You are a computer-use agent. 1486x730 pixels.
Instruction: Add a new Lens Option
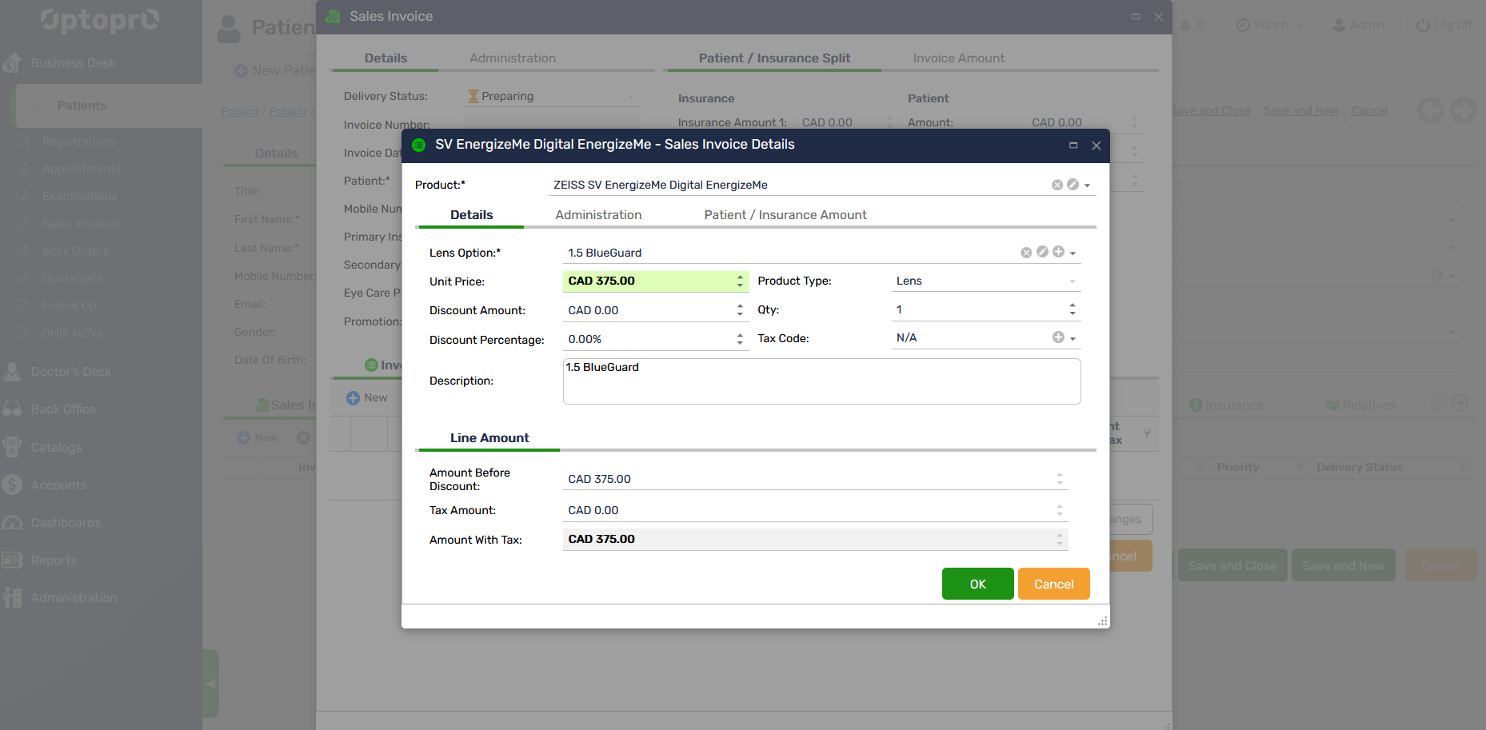(x=1058, y=252)
